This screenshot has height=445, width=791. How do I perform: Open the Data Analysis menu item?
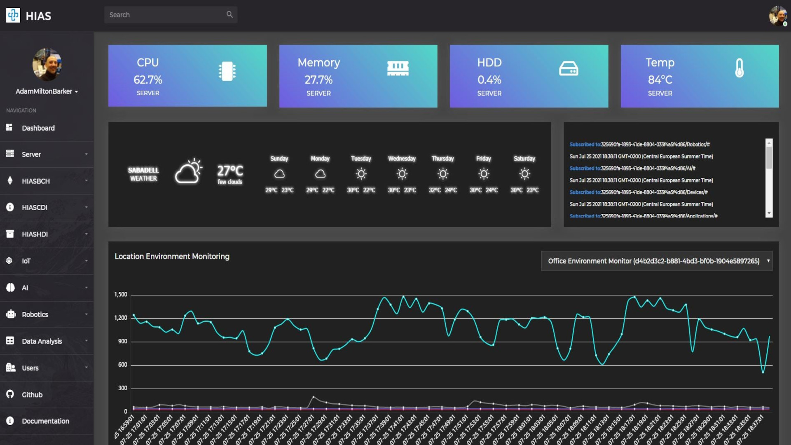coord(47,341)
